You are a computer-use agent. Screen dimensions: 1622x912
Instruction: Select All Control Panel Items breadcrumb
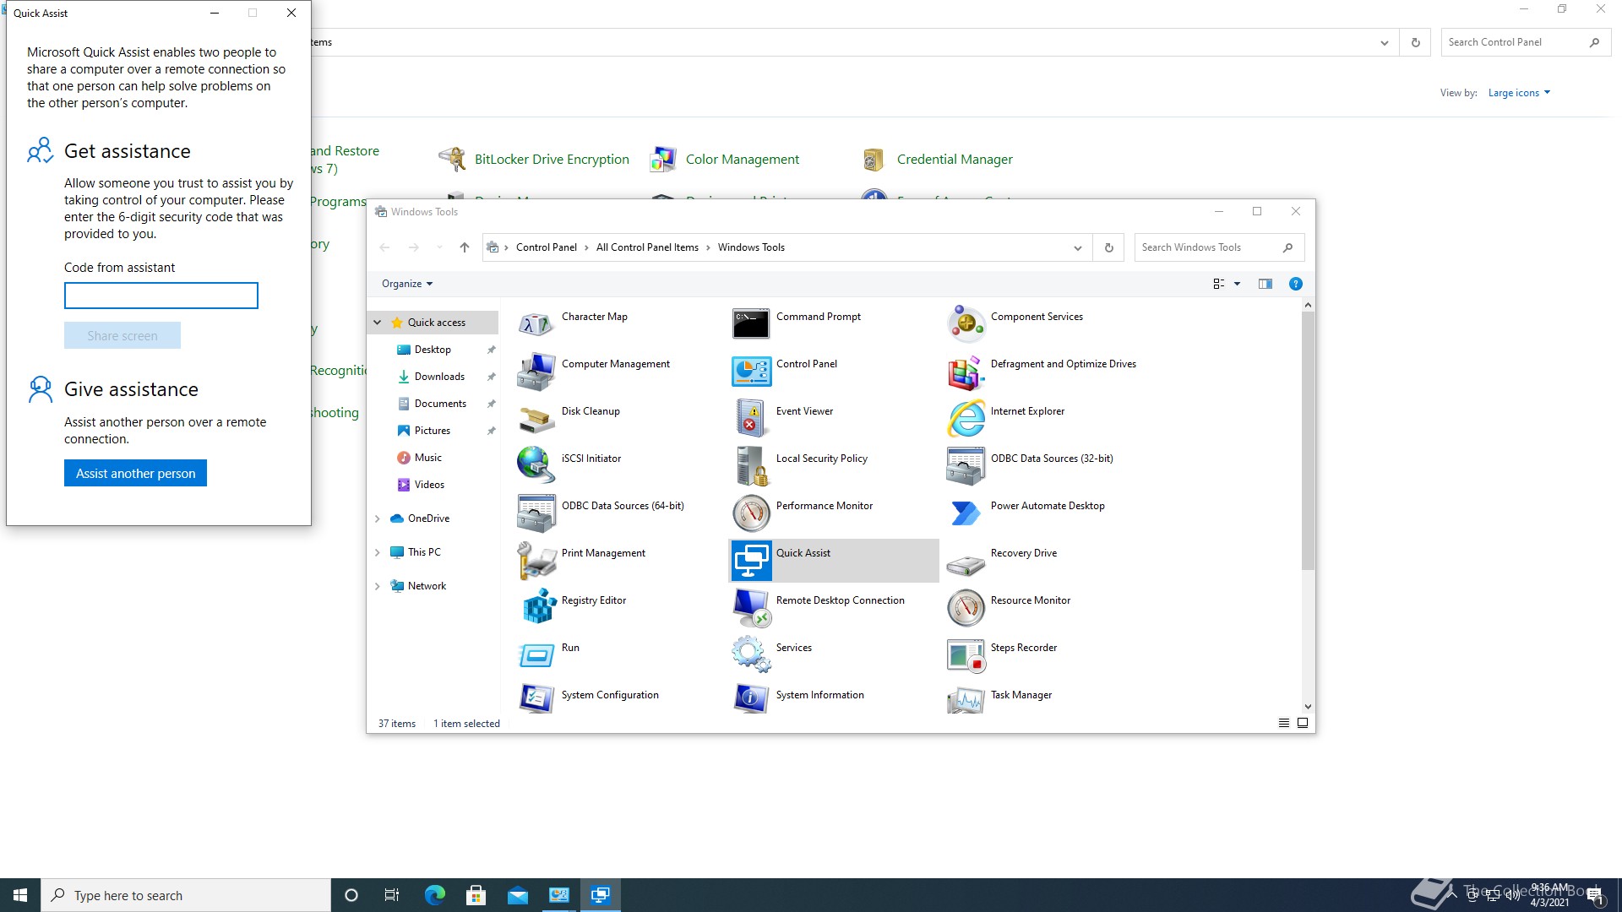coord(647,247)
